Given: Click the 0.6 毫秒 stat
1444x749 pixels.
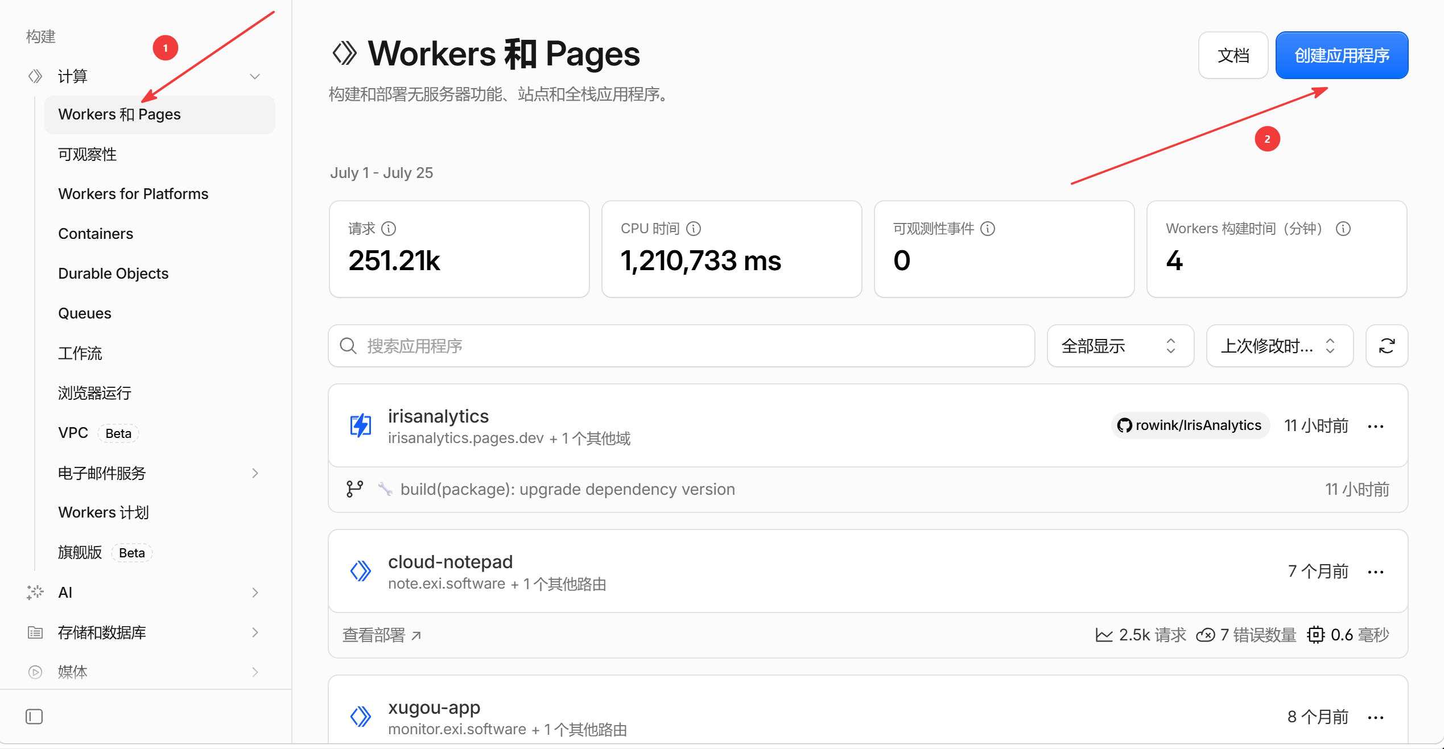Looking at the screenshot, I should (x=1348, y=635).
